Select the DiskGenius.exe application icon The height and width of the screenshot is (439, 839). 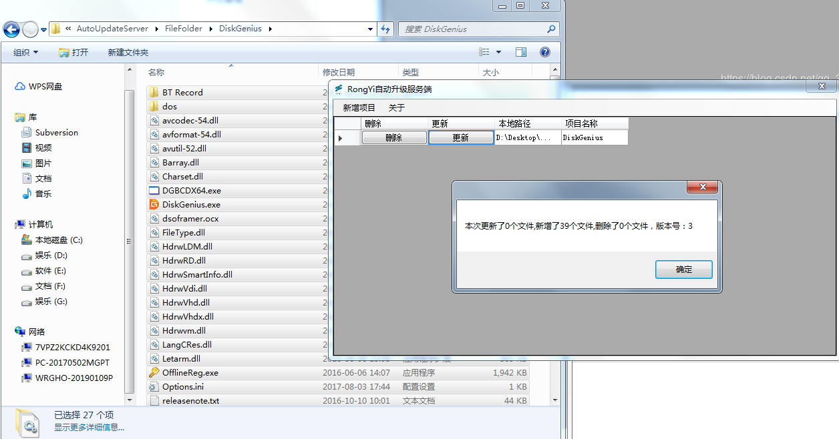click(x=154, y=204)
